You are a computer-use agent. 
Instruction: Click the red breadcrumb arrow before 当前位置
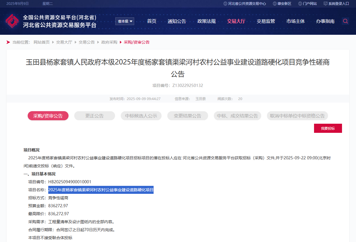point(8,42)
